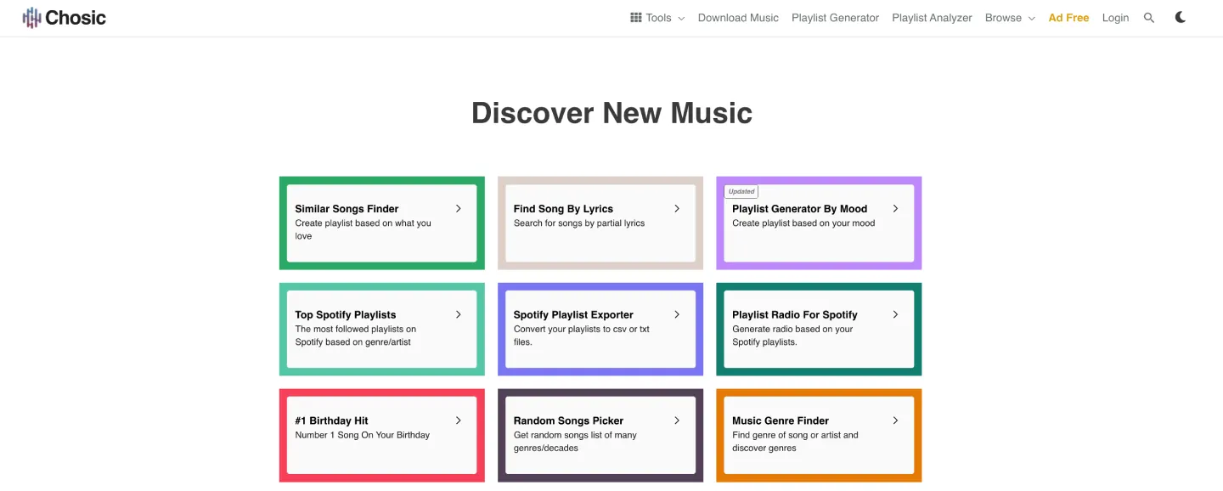Click the Login link
Image resolution: width=1223 pixels, height=491 pixels.
[x=1115, y=18]
